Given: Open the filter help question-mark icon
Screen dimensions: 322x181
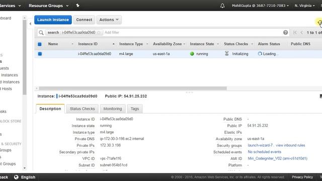Looking at the screenshot, I should [285, 32].
